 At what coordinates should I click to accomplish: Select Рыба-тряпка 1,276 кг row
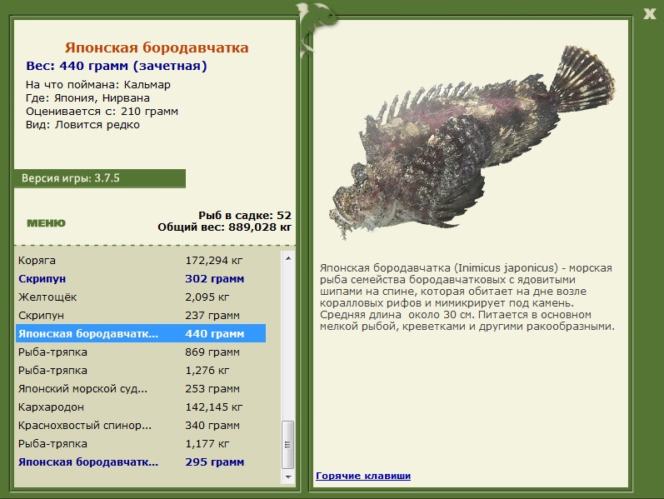(x=141, y=370)
